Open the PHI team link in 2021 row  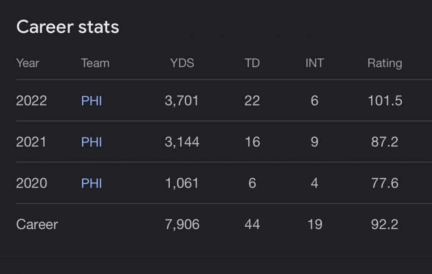[x=92, y=142]
